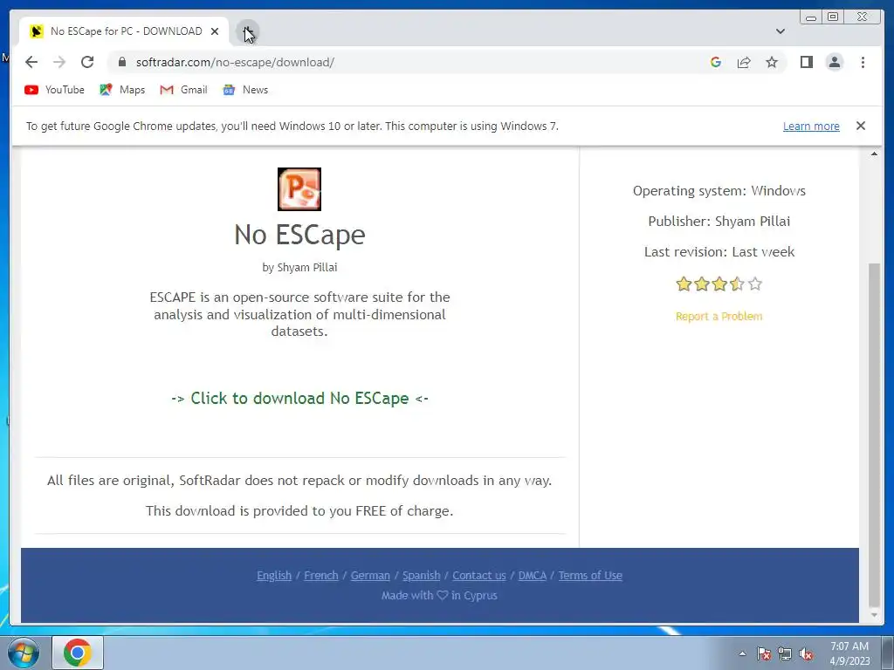Open the News bookmark
Viewport: 894px width, 670px height.
[245, 90]
